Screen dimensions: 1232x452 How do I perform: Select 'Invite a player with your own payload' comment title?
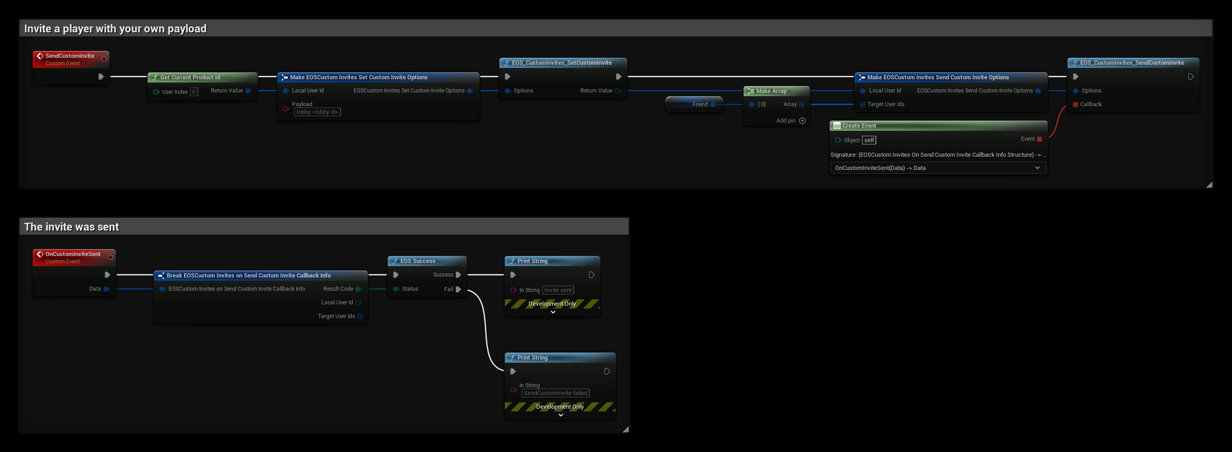(x=115, y=29)
